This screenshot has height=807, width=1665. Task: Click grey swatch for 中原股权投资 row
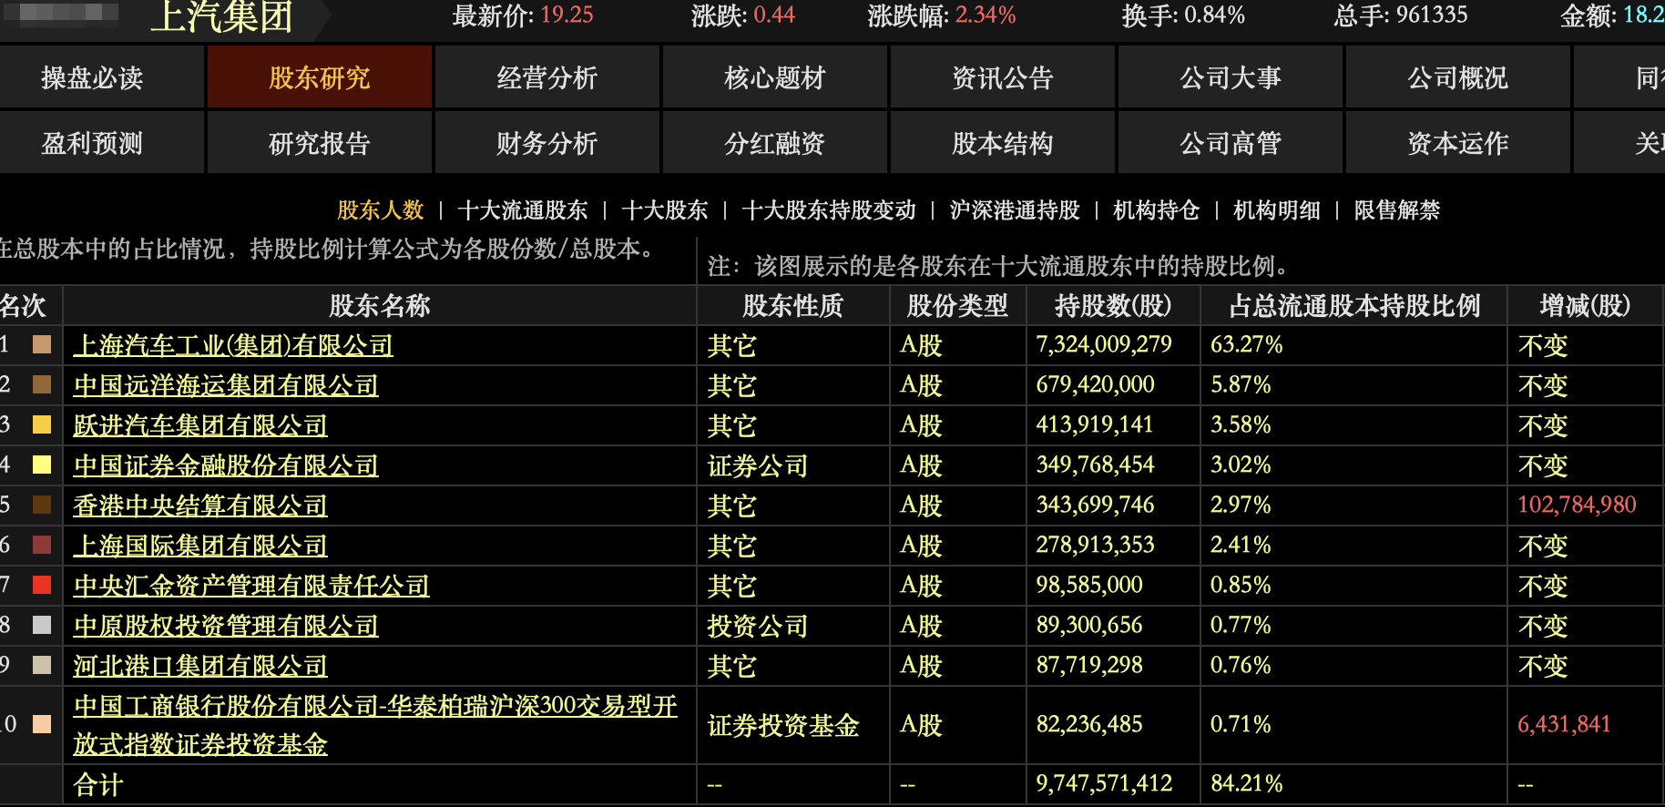[x=42, y=625]
